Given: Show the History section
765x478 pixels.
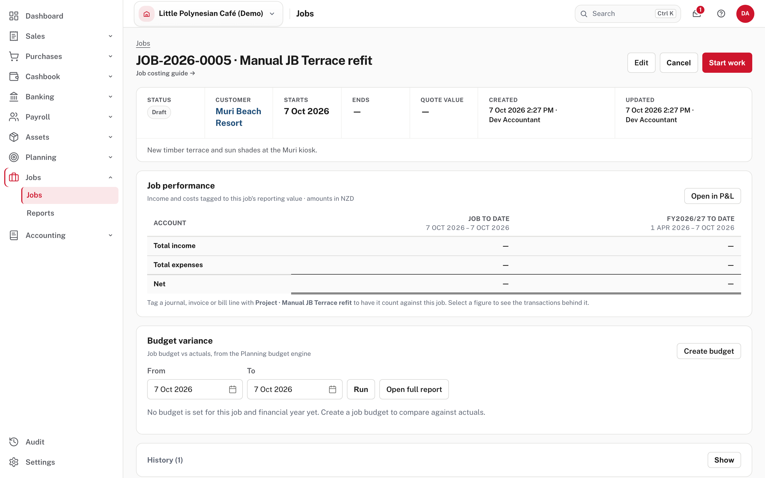Looking at the screenshot, I should 724,460.
